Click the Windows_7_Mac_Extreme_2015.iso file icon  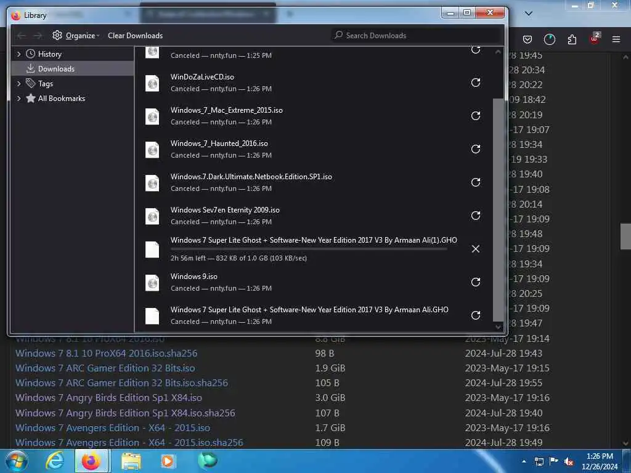[152, 116]
